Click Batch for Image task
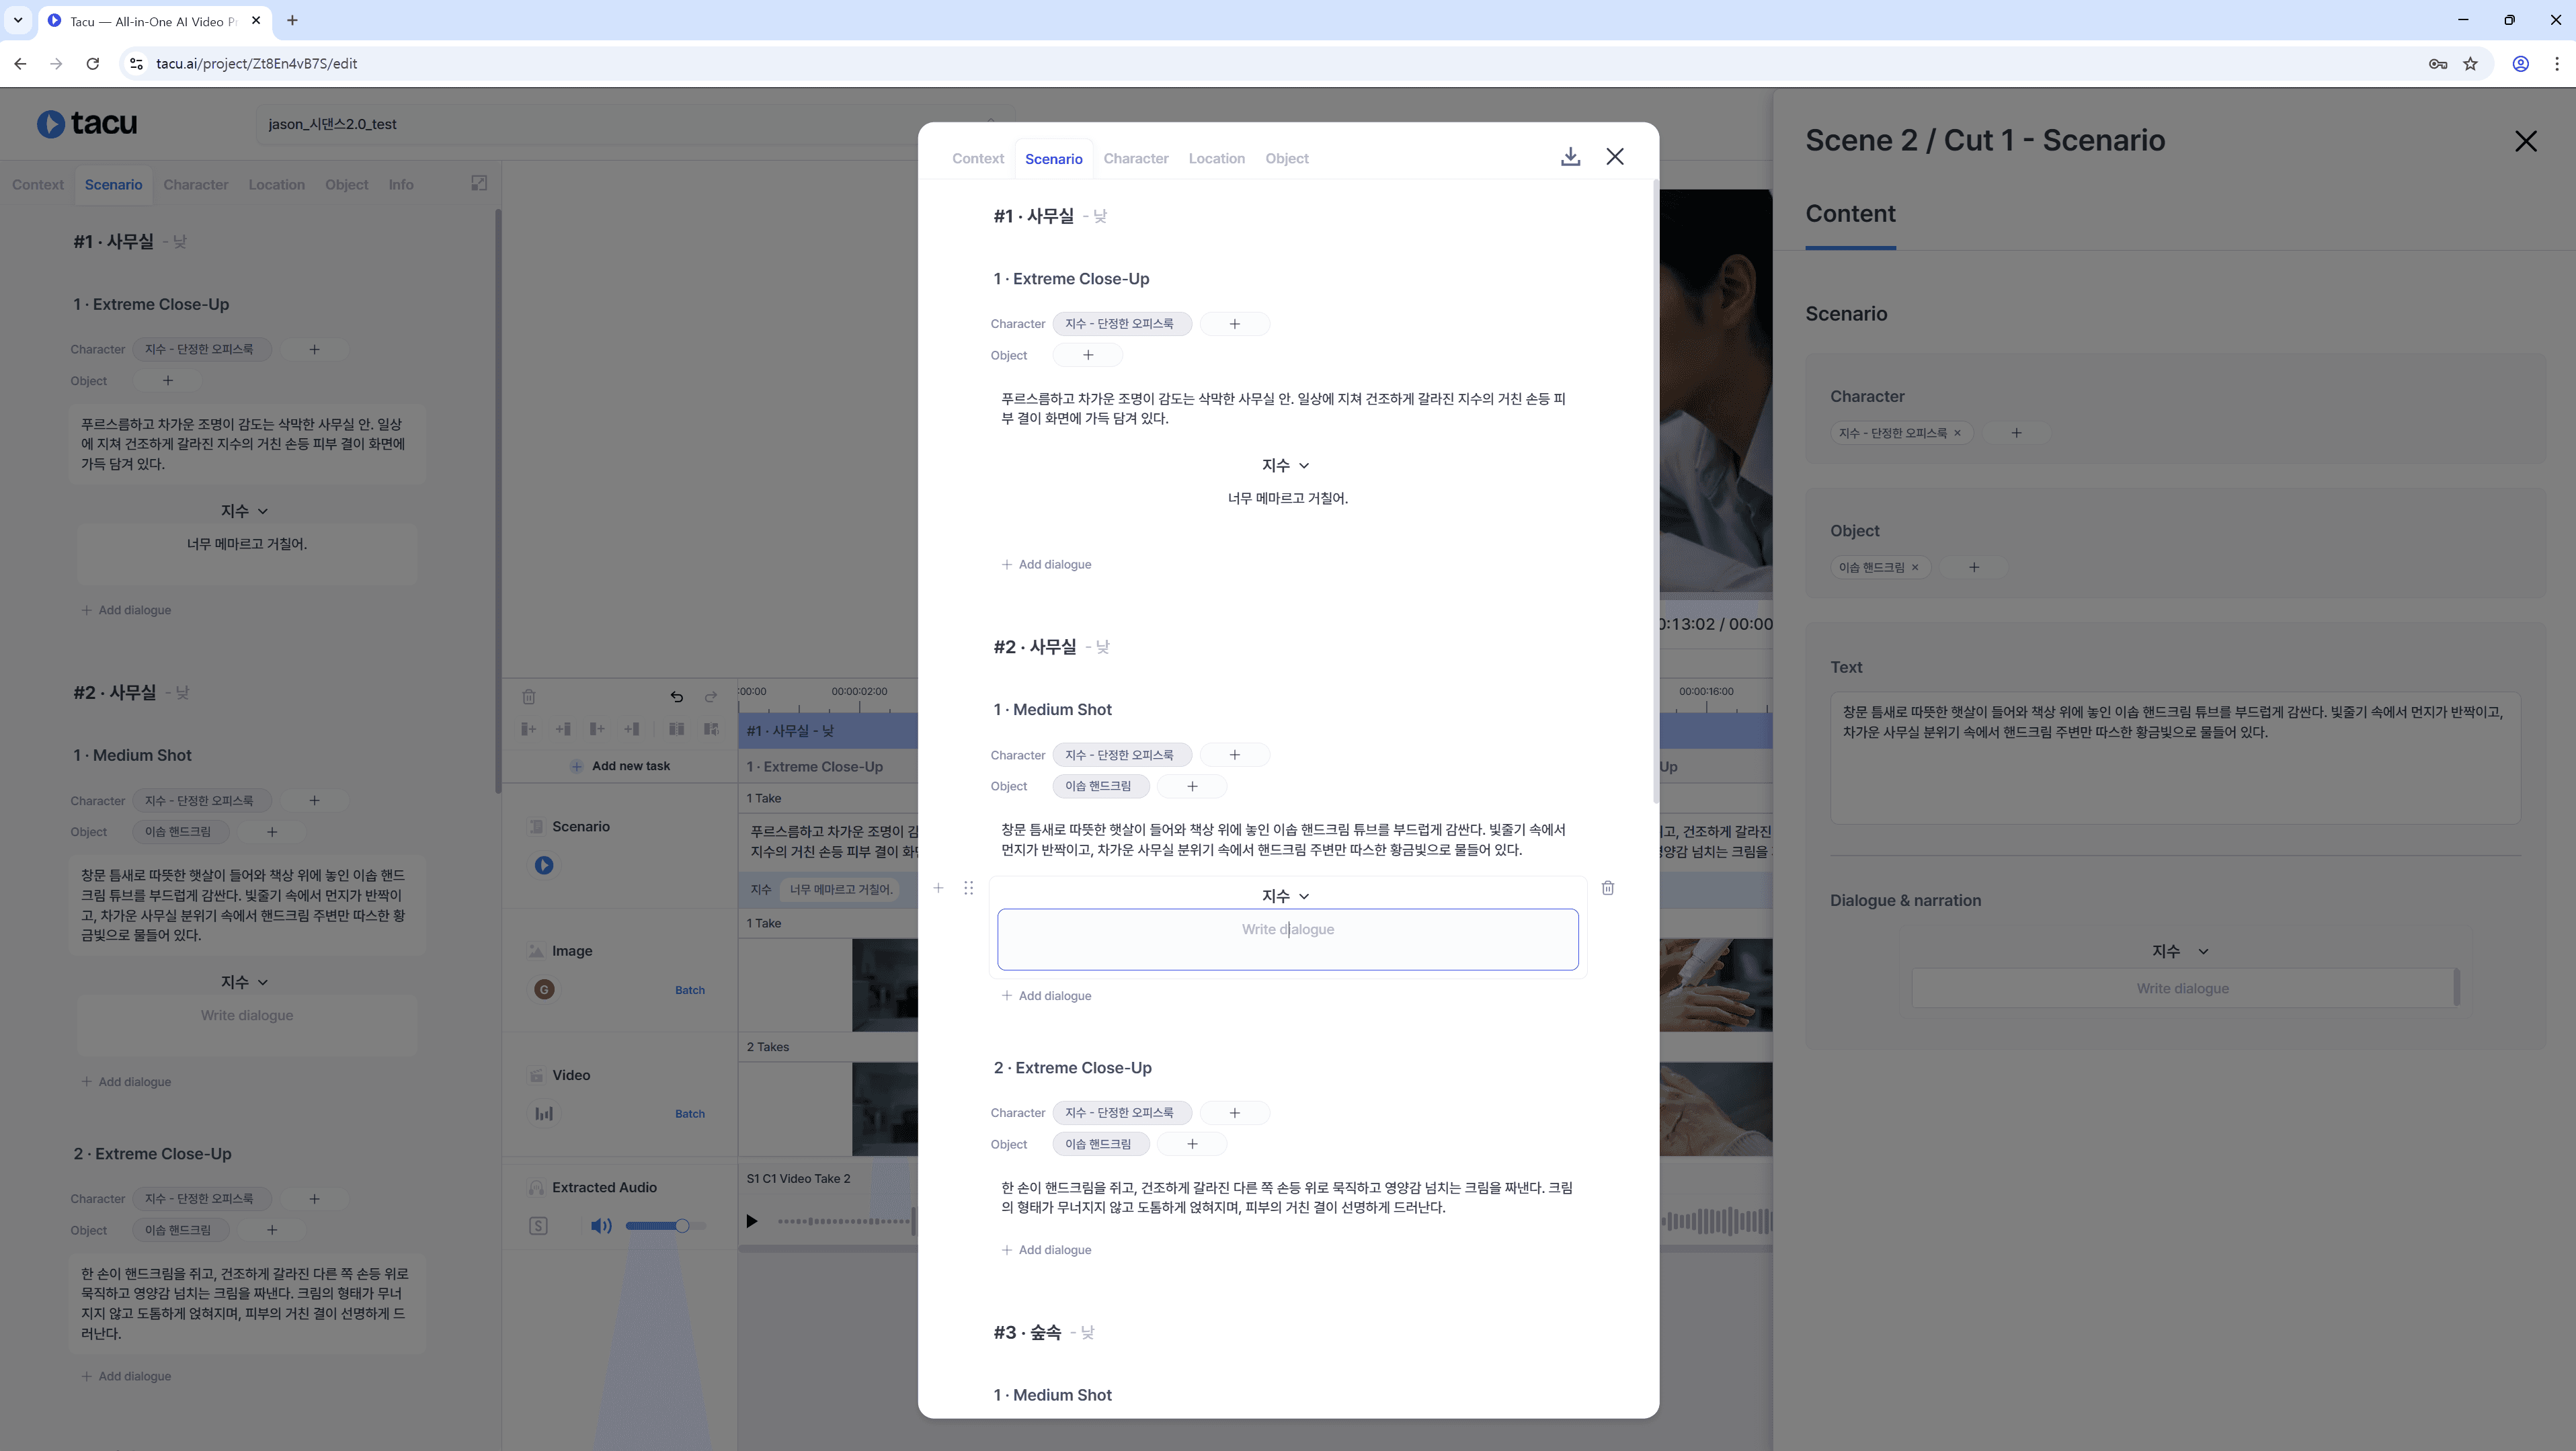2576x1451 pixels. (689, 990)
